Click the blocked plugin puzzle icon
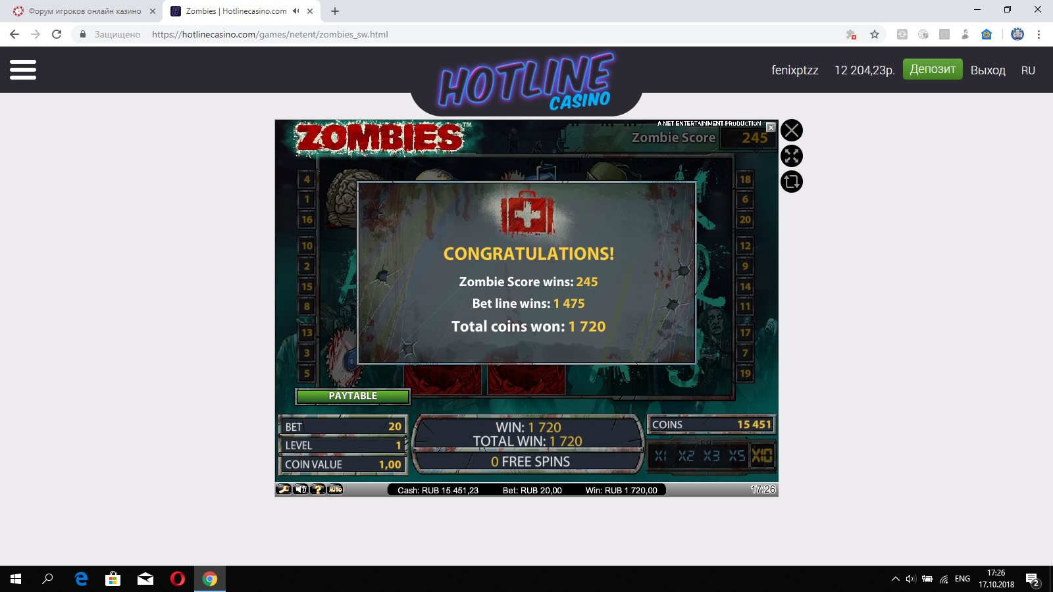The image size is (1053, 592). (x=851, y=34)
